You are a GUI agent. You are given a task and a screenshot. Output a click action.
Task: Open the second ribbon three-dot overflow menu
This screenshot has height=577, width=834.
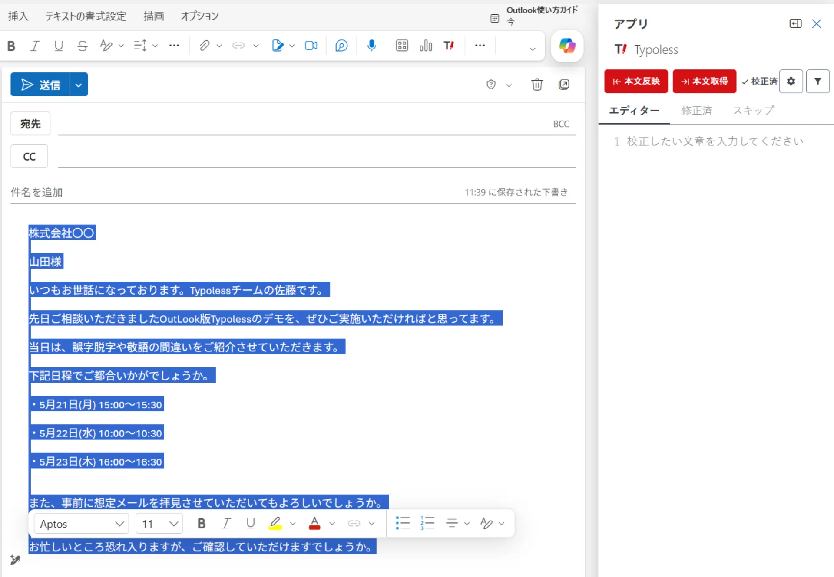[x=480, y=46]
